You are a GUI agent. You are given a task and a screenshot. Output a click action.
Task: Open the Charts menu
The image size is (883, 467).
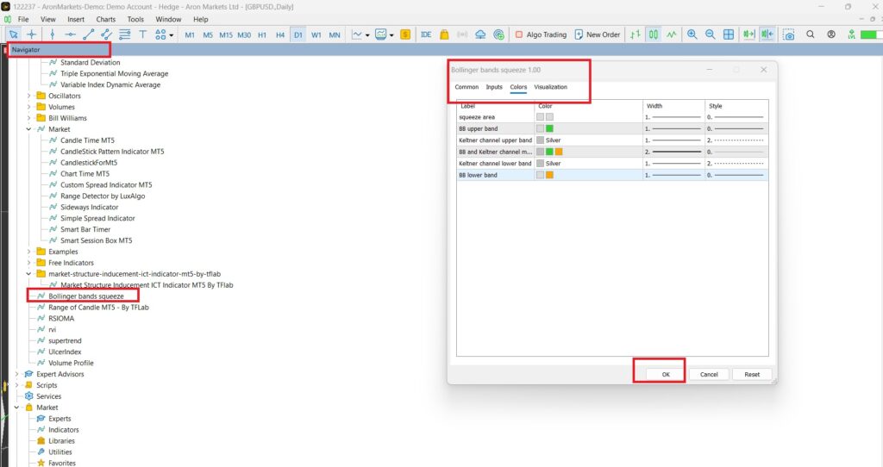coord(106,19)
